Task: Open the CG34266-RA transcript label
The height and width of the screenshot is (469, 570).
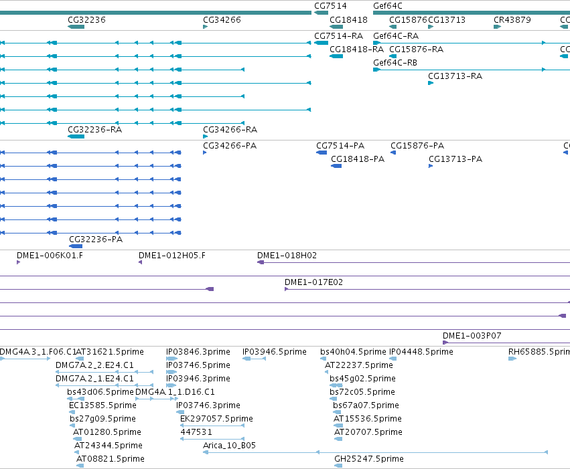Action: 230,130
